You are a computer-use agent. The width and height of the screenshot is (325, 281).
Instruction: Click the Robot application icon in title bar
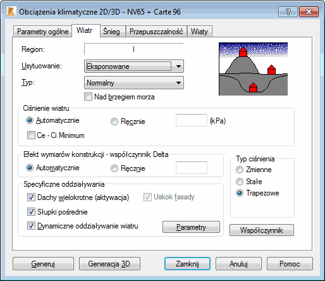[11, 11]
